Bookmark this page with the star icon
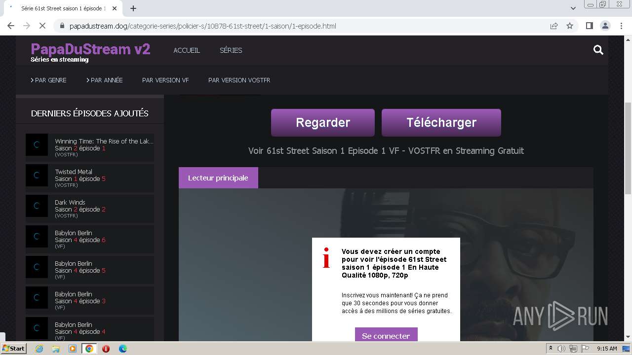The width and height of the screenshot is (632, 355). click(570, 26)
